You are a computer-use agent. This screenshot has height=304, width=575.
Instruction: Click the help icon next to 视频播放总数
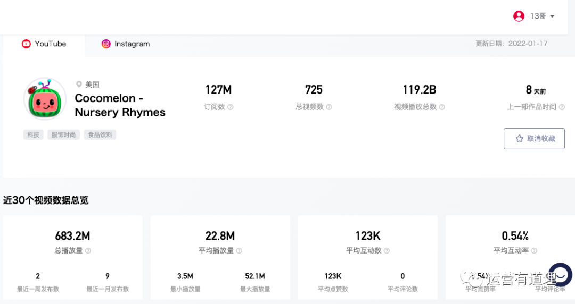[x=442, y=107]
